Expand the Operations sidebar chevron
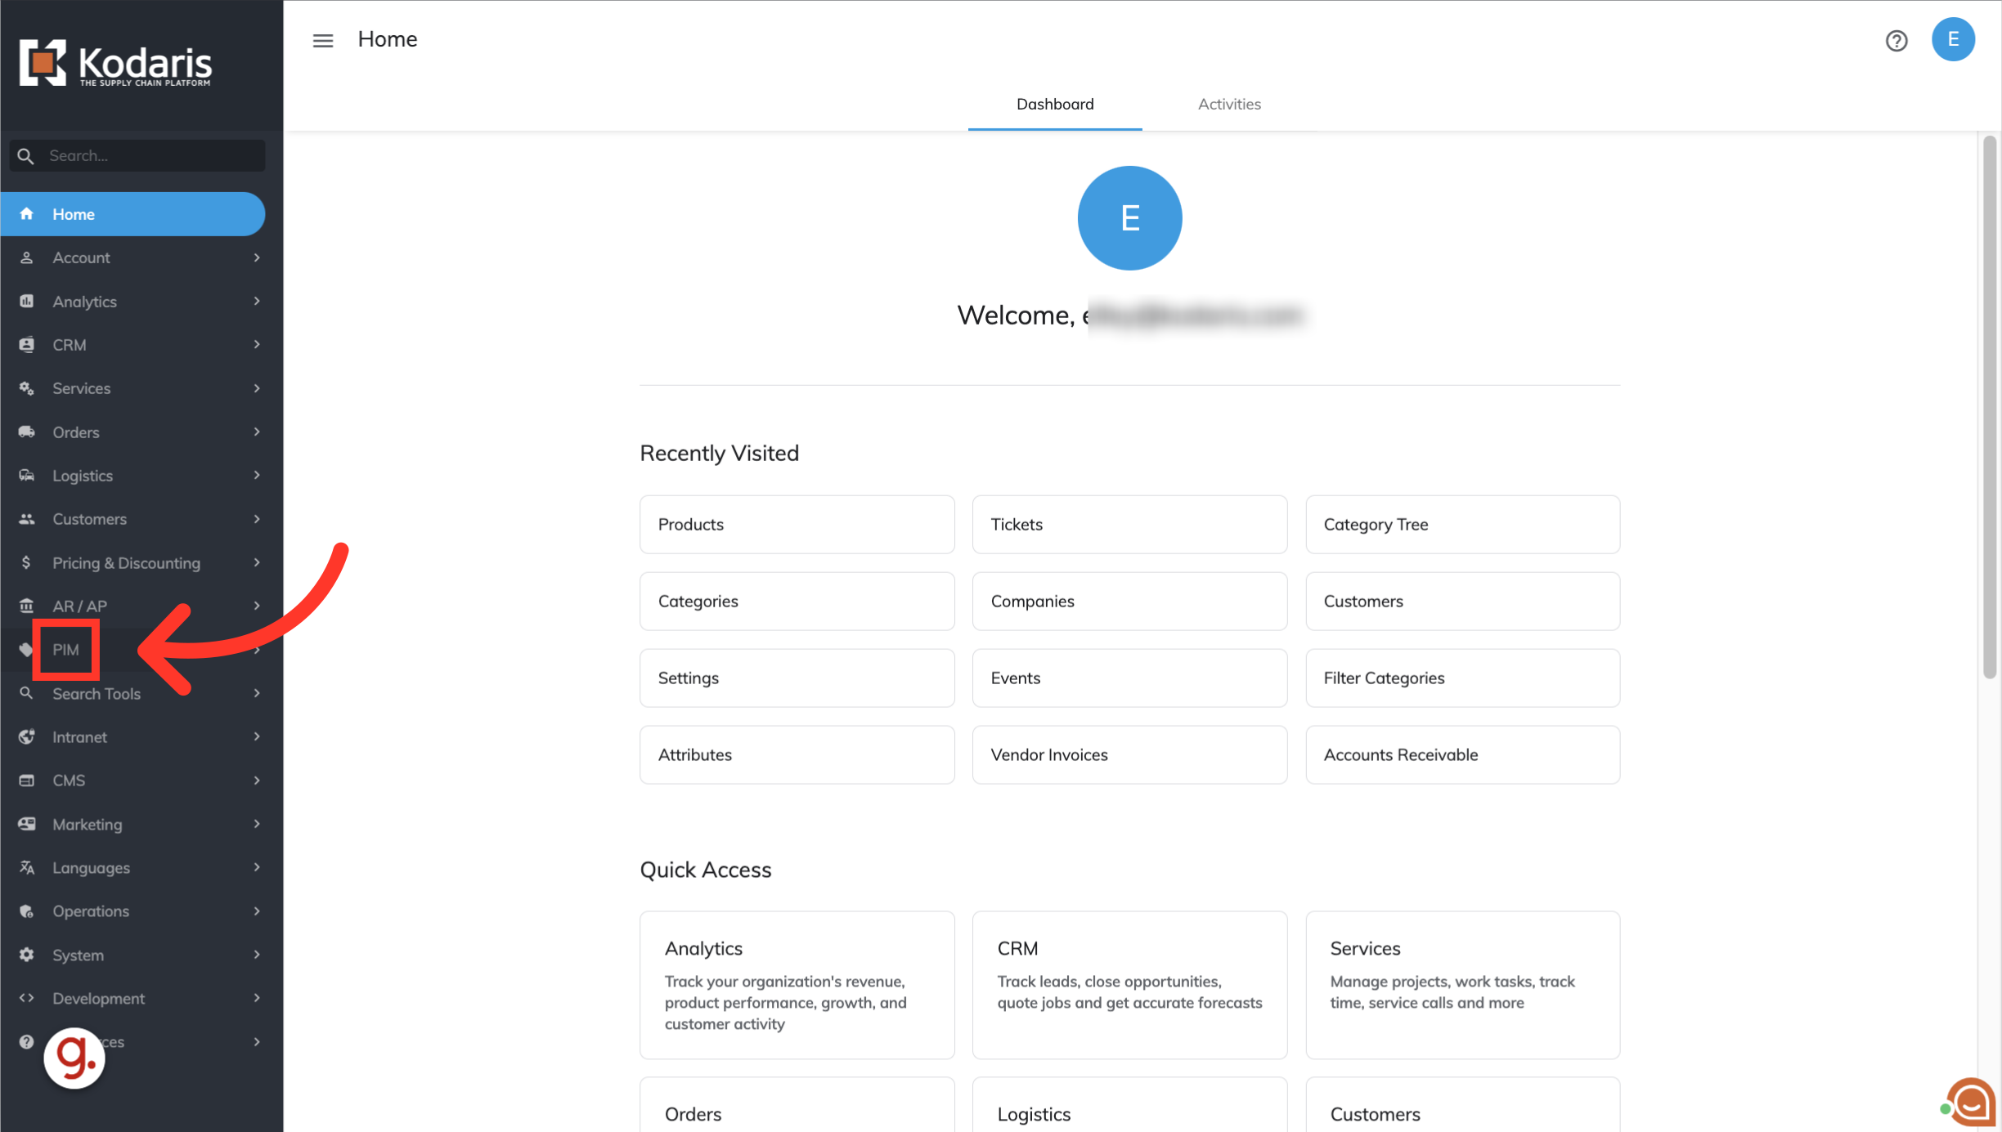This screenshot has width=2002, height=1132. click(x=257, y=911)
